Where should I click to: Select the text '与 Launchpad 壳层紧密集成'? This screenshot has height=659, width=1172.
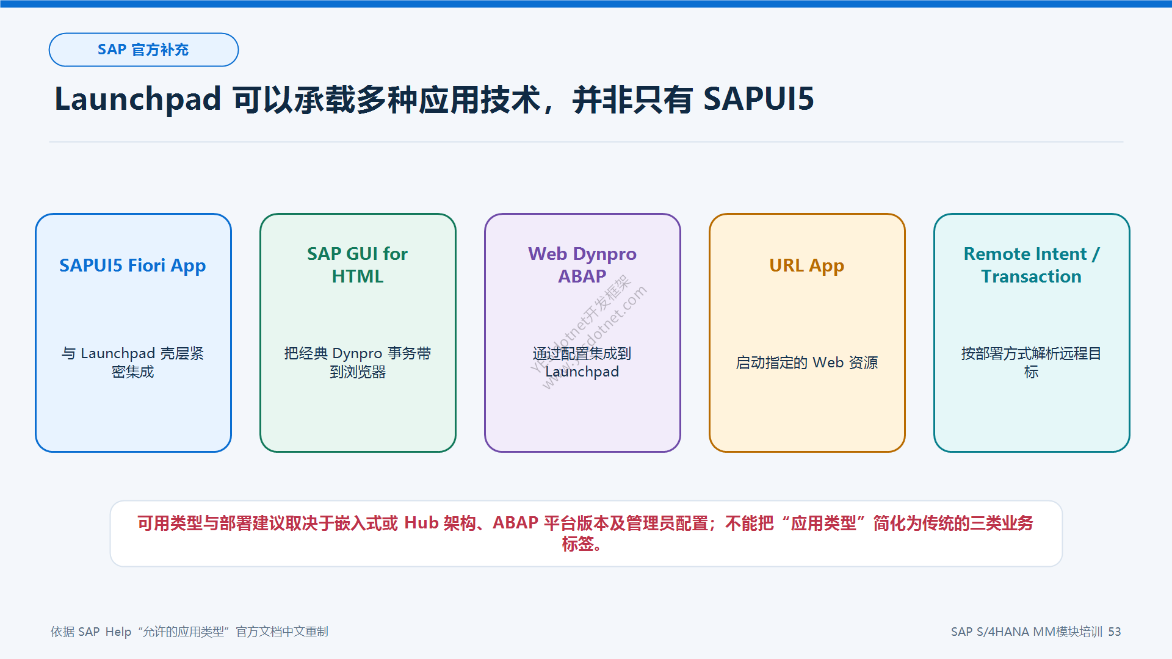(132, 362)
